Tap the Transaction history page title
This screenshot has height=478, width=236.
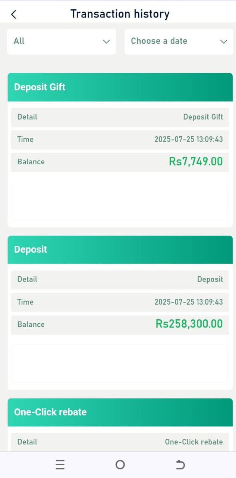coord(120,14)
